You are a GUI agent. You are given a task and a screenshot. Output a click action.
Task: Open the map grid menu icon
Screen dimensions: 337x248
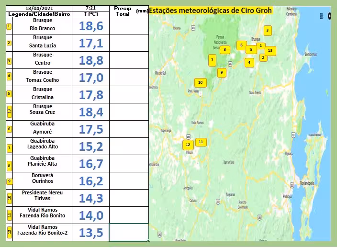tap(322, 16)
